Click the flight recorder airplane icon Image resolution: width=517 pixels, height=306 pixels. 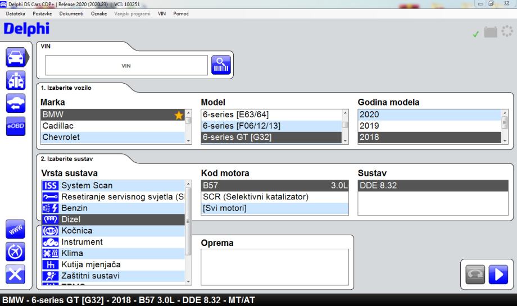pos(16,252)
